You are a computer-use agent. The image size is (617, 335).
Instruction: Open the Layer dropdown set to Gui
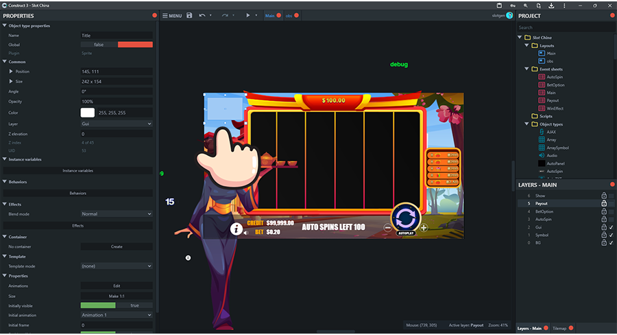tap(117, 124)
